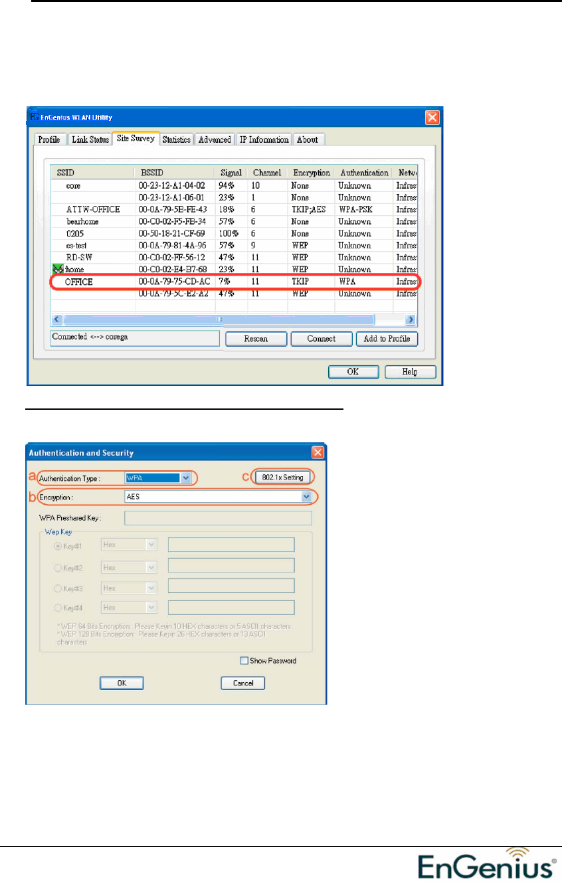Screen dimensions: 562x882
Task: Click OK in WLAN Utility window
Action: (x=353, y=372)
